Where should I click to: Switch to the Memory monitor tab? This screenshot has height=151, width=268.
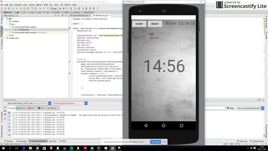coord(22,108)
